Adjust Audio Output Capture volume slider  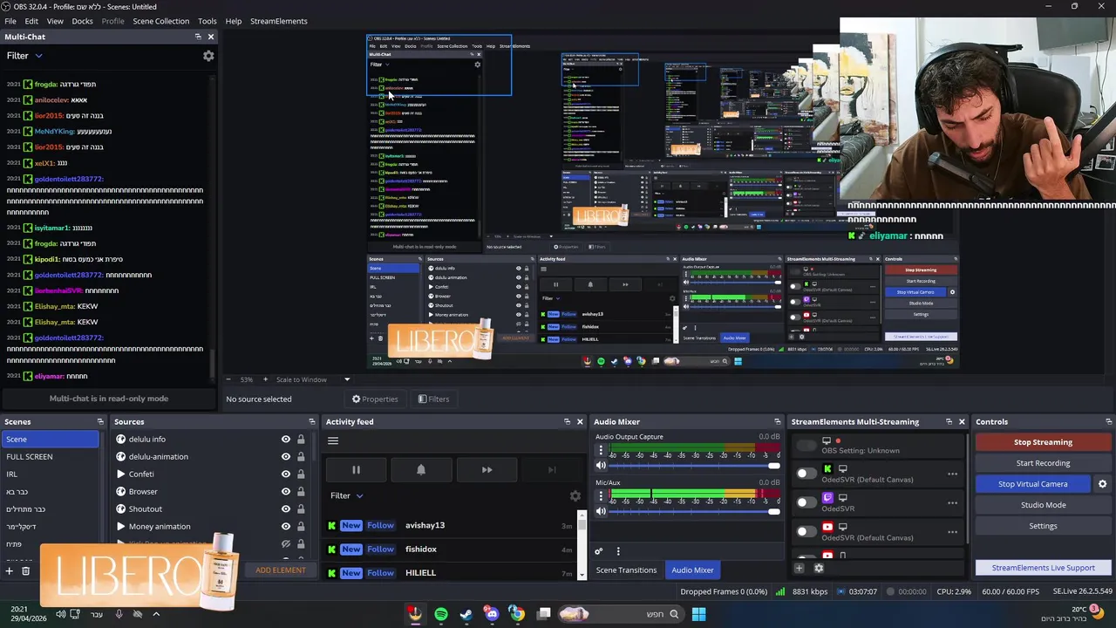click(694, 466)
